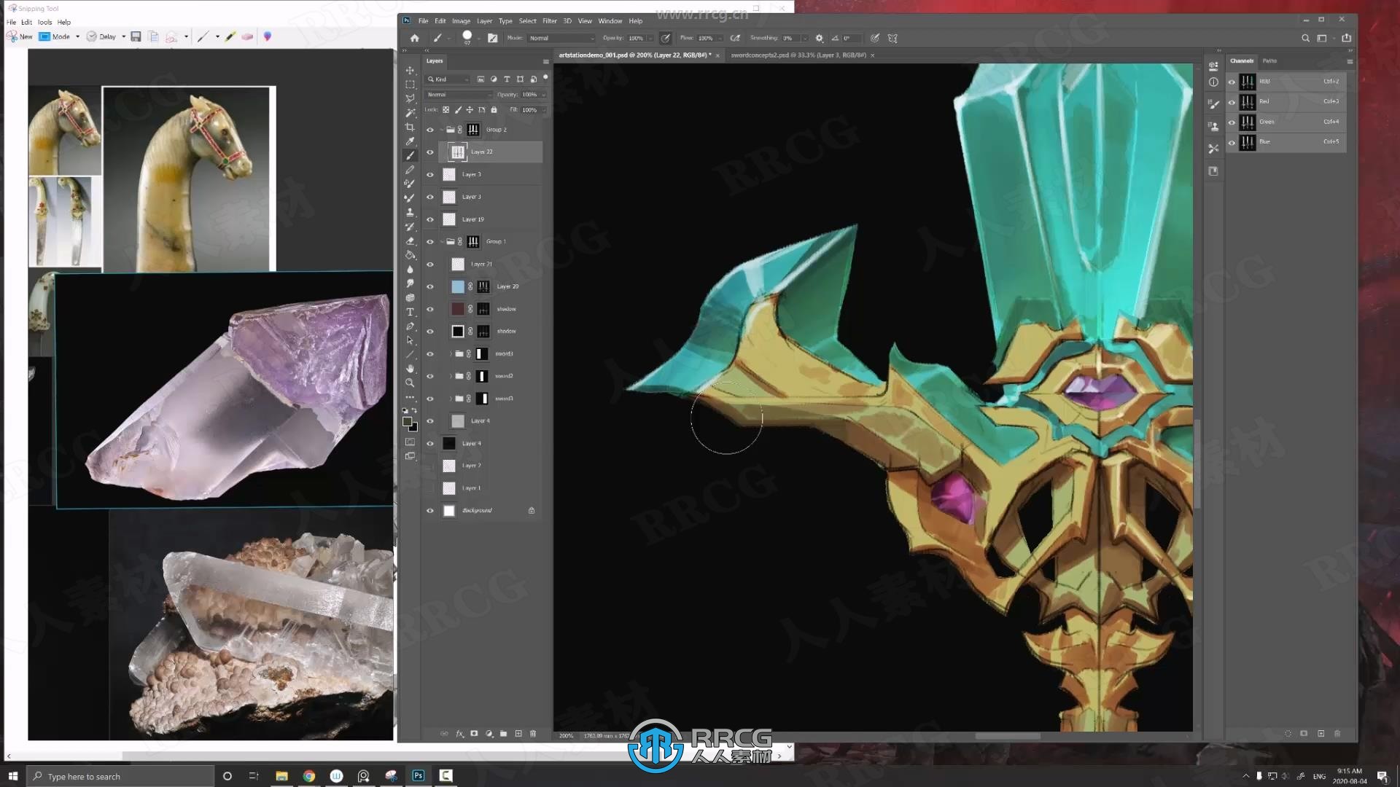Select the Background layer row
This screenshot has height=787, width=1400.
coord(483,511)
